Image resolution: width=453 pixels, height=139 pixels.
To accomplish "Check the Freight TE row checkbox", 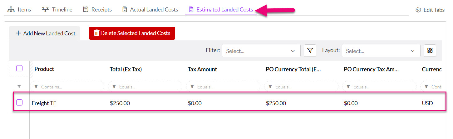I will click(x=19, y=102).
